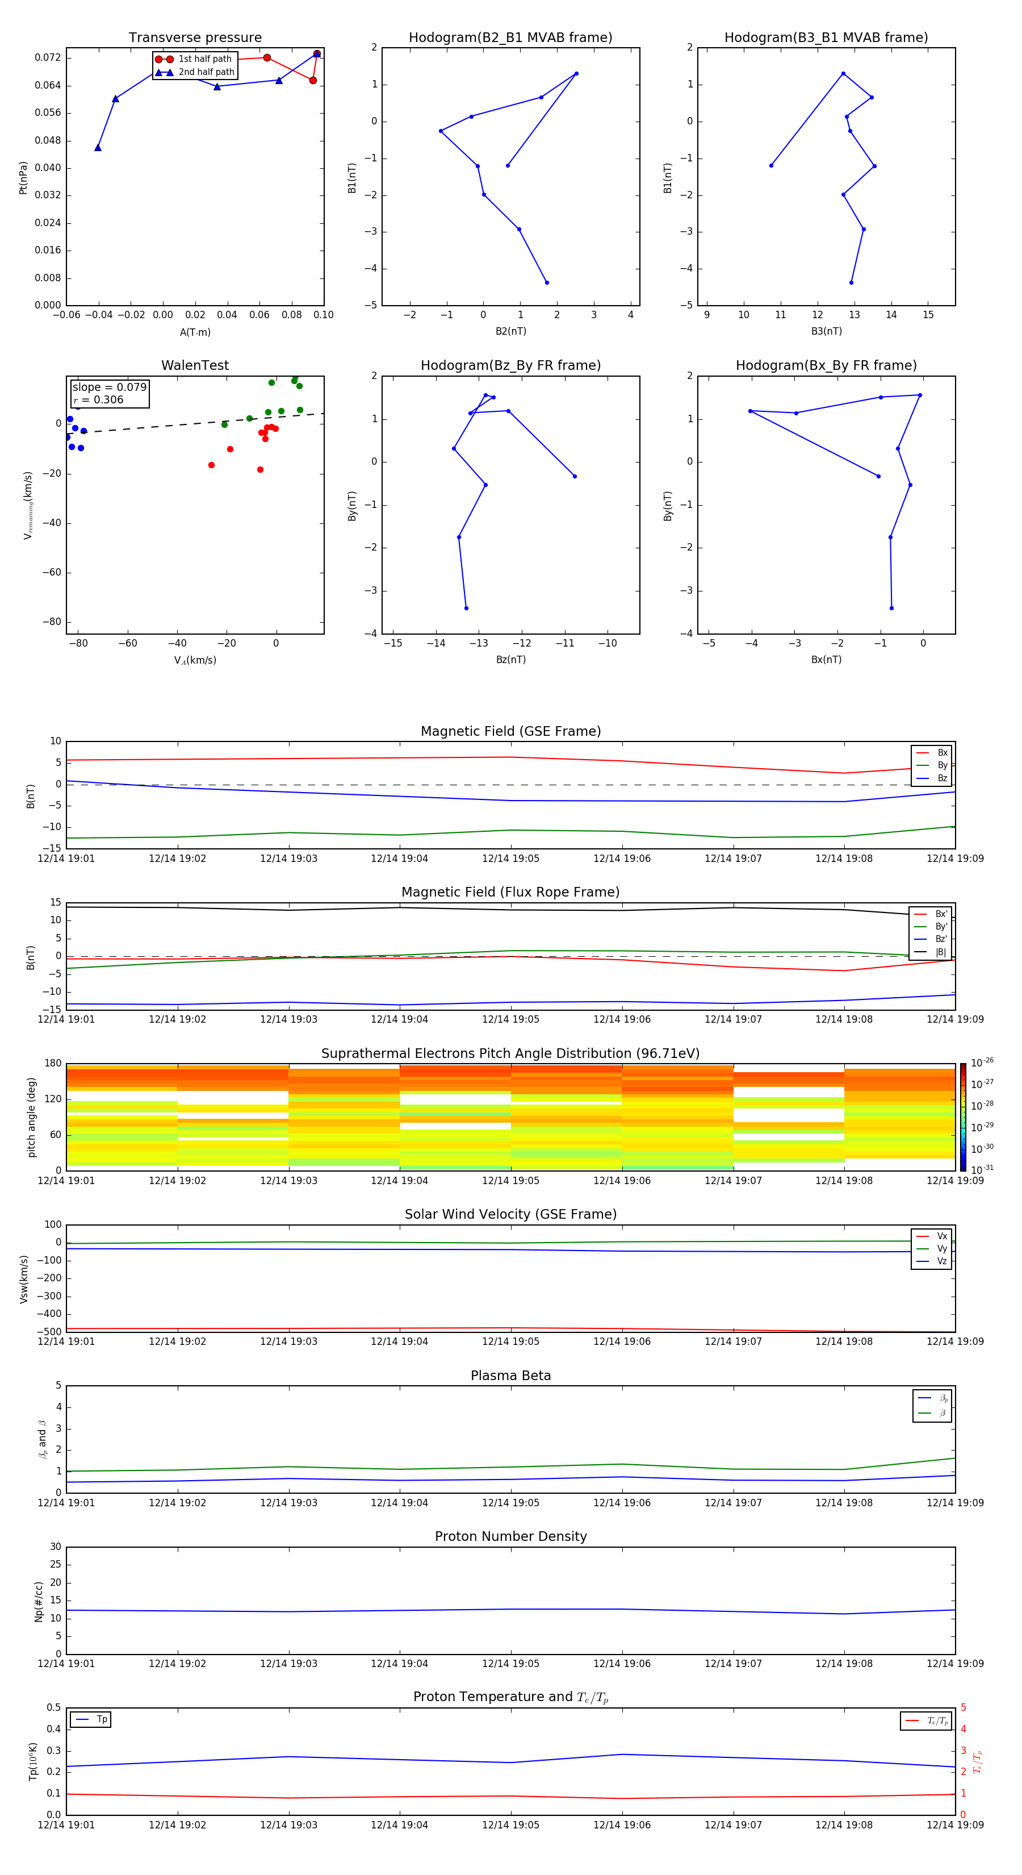Click the 'Bz(nT)' x-axis label
Image resolution: width=1022 pixels, height=1875 pixels.
pyautogui.click(x=510, y=660)
